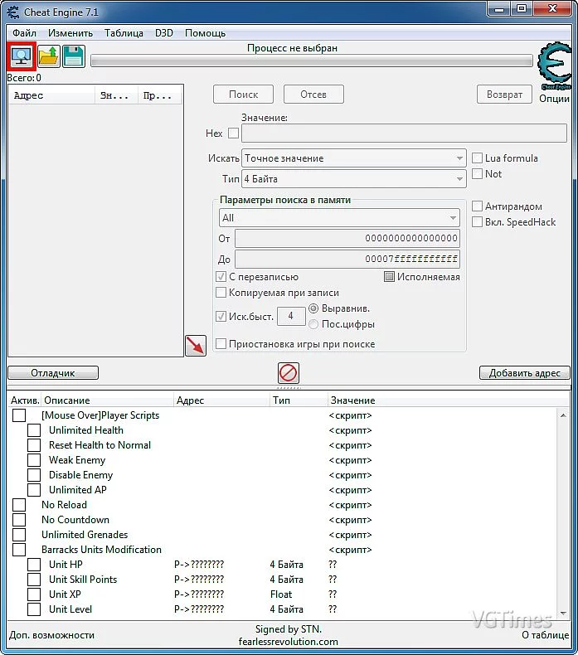Viewport: 578px width, 655px height.
Task: Open О таблице link
Action: pyautogui.click(x=546, y=635)
